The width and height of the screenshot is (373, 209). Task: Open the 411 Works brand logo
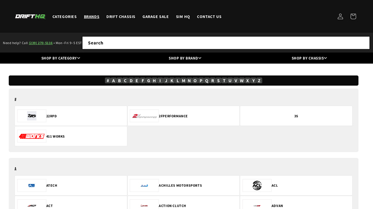[32, 136]
